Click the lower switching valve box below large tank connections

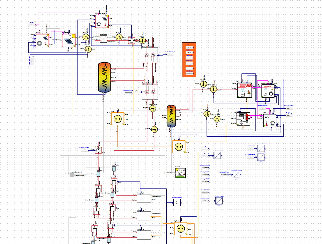[150, 92]
